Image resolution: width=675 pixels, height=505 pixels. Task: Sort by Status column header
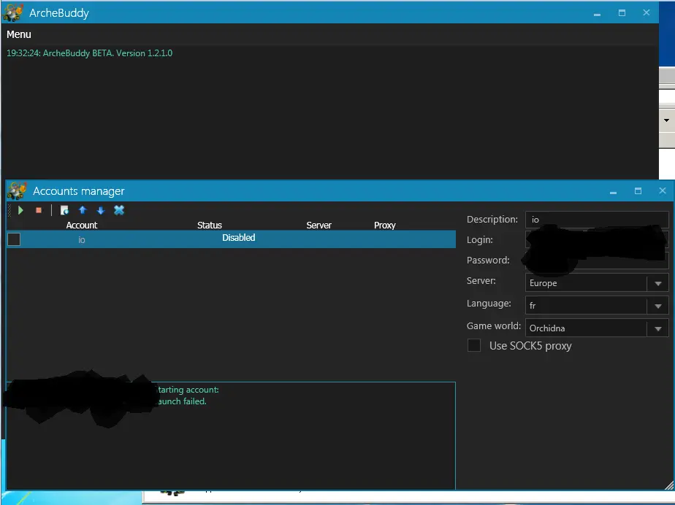209,225
